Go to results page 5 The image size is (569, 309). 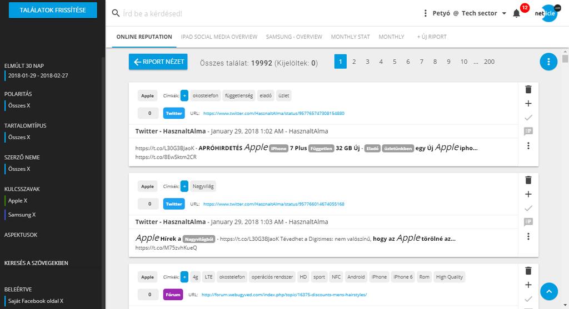(395, 62)
